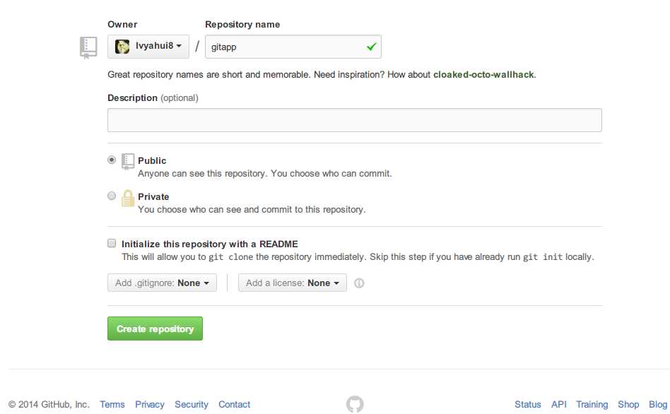The width and height of the screenshot is (670, 414).
Task: Click 'Initialize this repository with a README' label
Action: coord(210,244)
